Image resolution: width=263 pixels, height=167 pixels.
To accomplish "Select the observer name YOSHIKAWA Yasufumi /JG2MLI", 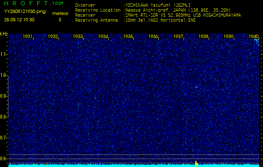I will tap(158, 5).
